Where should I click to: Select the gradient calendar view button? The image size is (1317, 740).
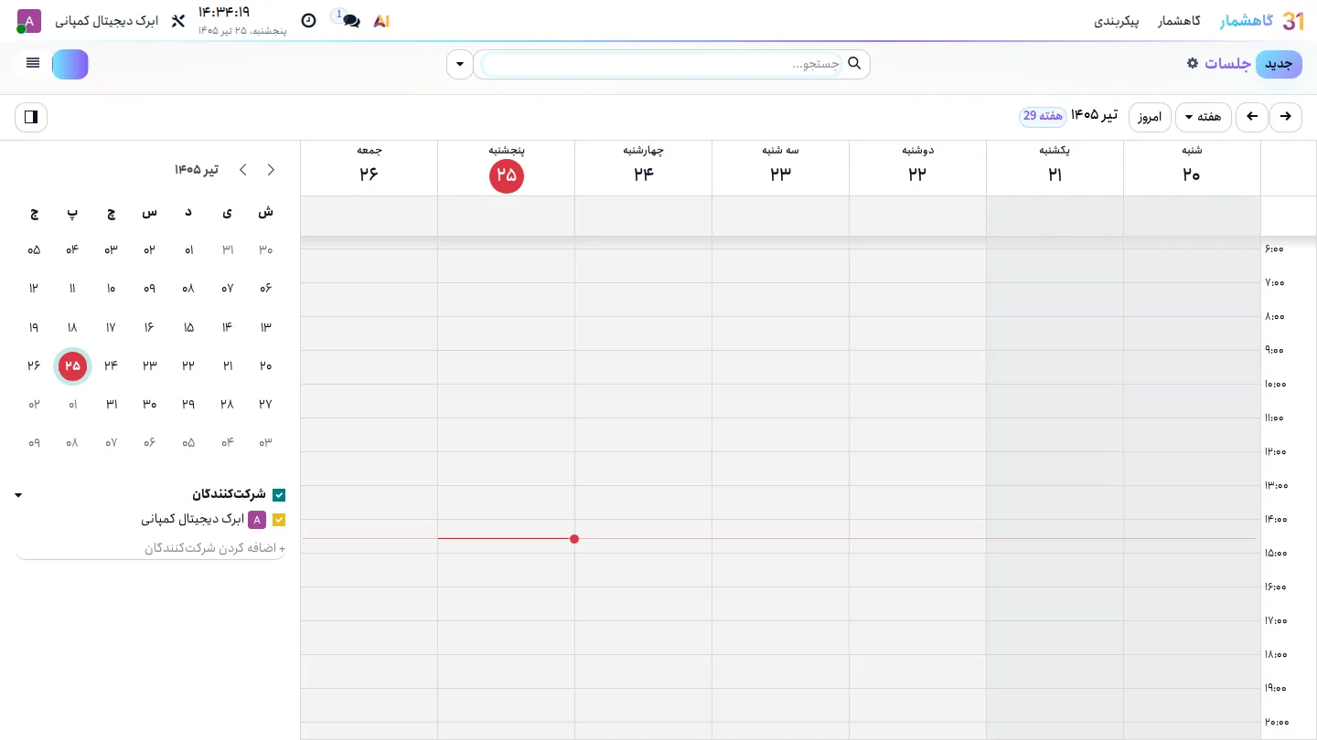point(70,64)
